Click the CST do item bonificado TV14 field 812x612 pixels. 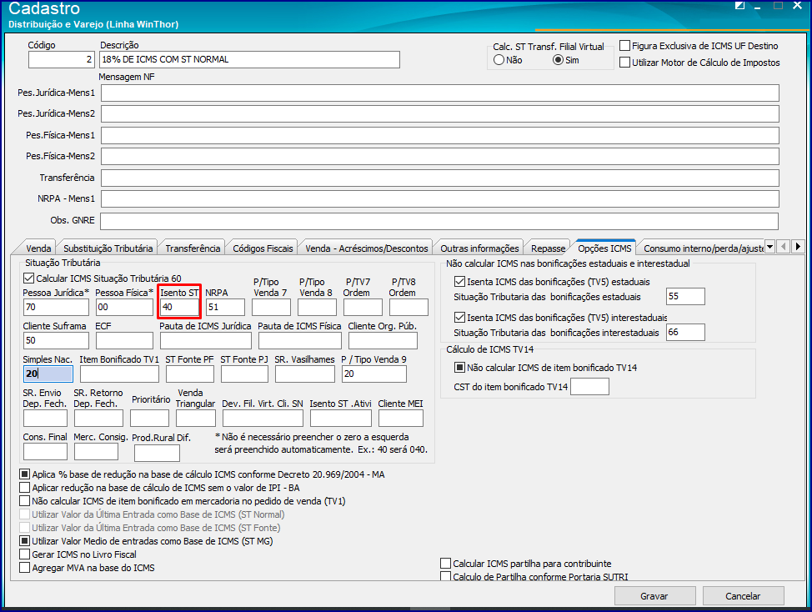(589, 386)
